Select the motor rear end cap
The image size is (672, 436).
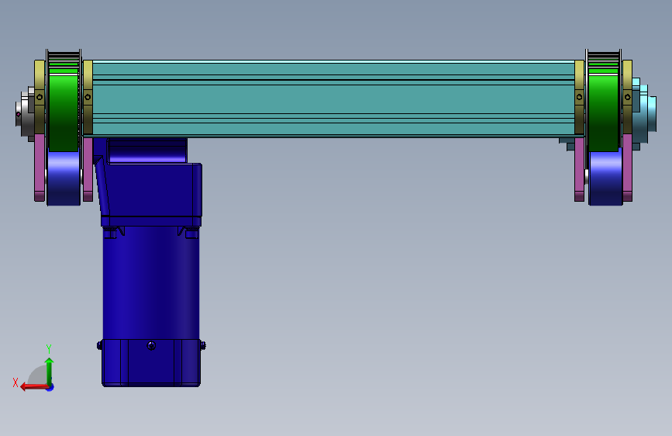tap(151, 362)
